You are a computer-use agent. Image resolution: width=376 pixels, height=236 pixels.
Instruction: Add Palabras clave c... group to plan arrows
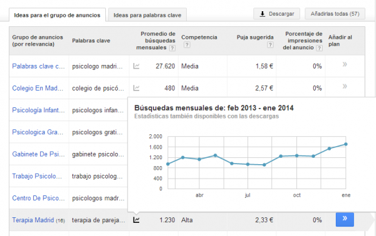pyautogui.click(x=345, y=64)
